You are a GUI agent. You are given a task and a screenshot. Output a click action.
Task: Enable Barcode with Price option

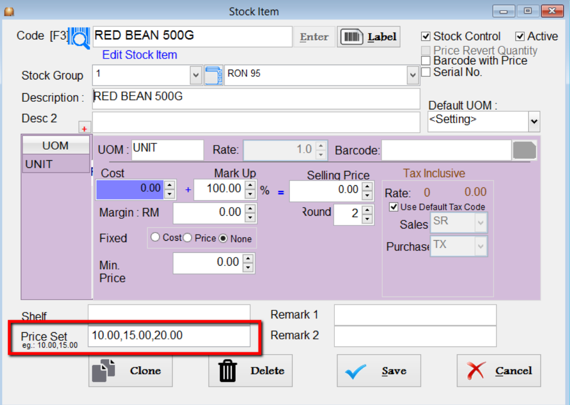[426, 61]
